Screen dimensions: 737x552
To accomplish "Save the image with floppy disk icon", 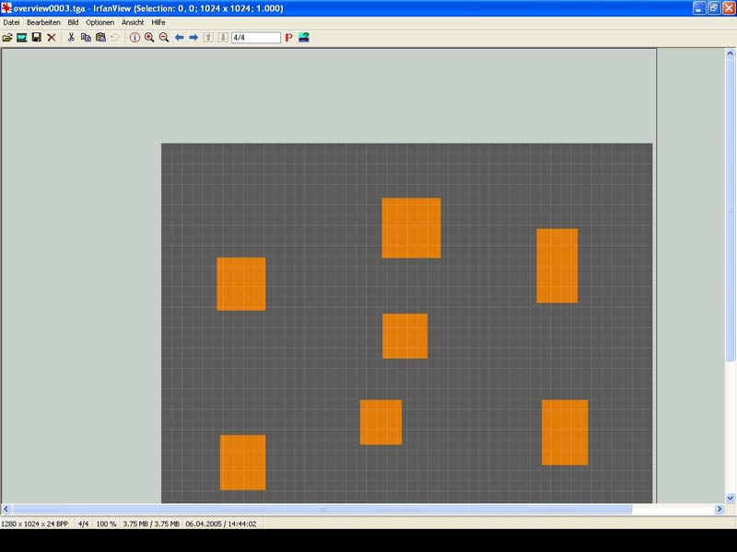I will pyautogui.click(x=36, y=38).
